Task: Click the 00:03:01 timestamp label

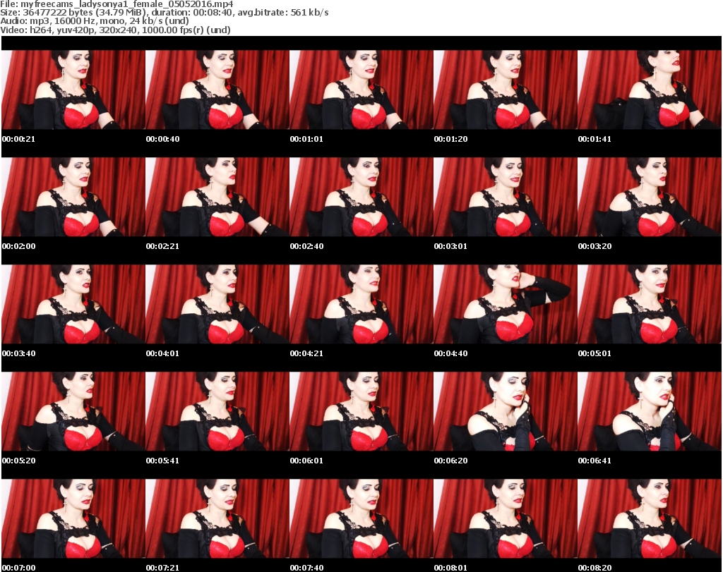Action: coord(450,246)
